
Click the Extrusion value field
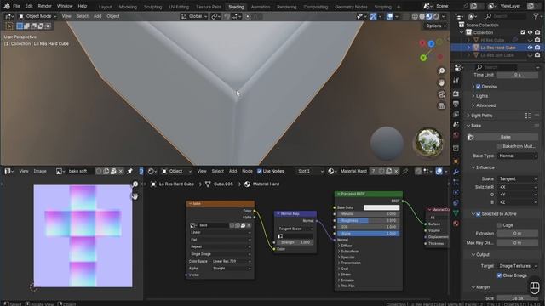coord(518,234)
